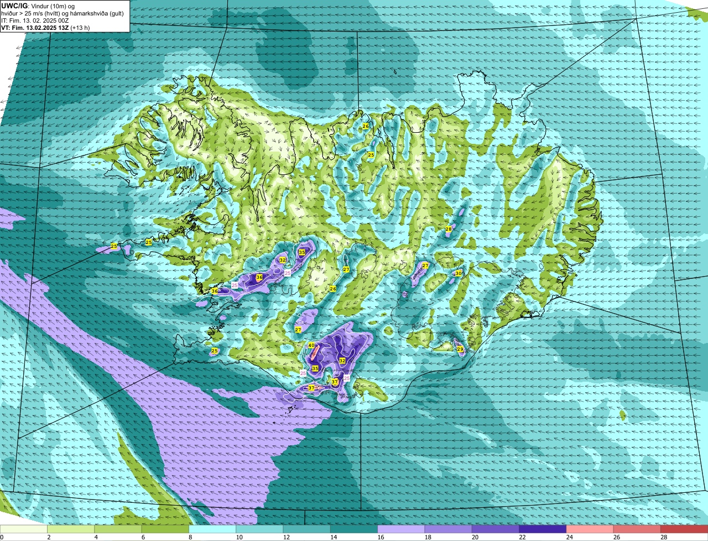Choose the 20–22 m/s violet legend swatch
Viewport: 708px width, 541px height.
[x=496, y=529]
